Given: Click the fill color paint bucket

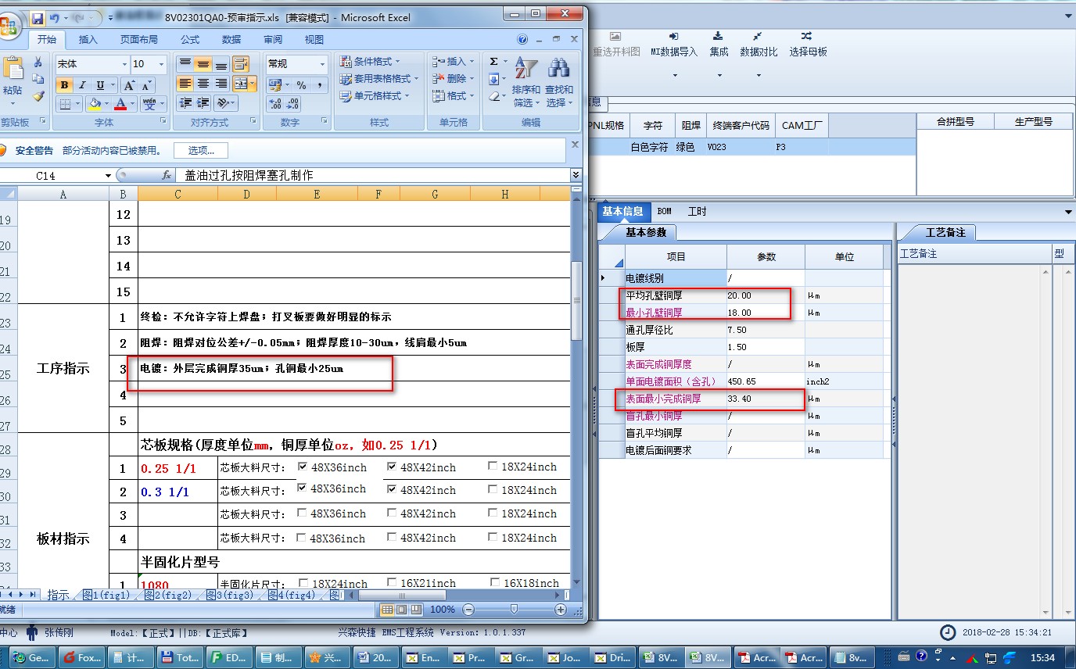Looking at the screenshot, I should pyautogui.click(x=95, y=104).
